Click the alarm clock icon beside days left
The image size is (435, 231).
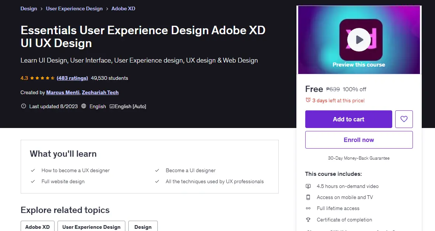(308, 100)
